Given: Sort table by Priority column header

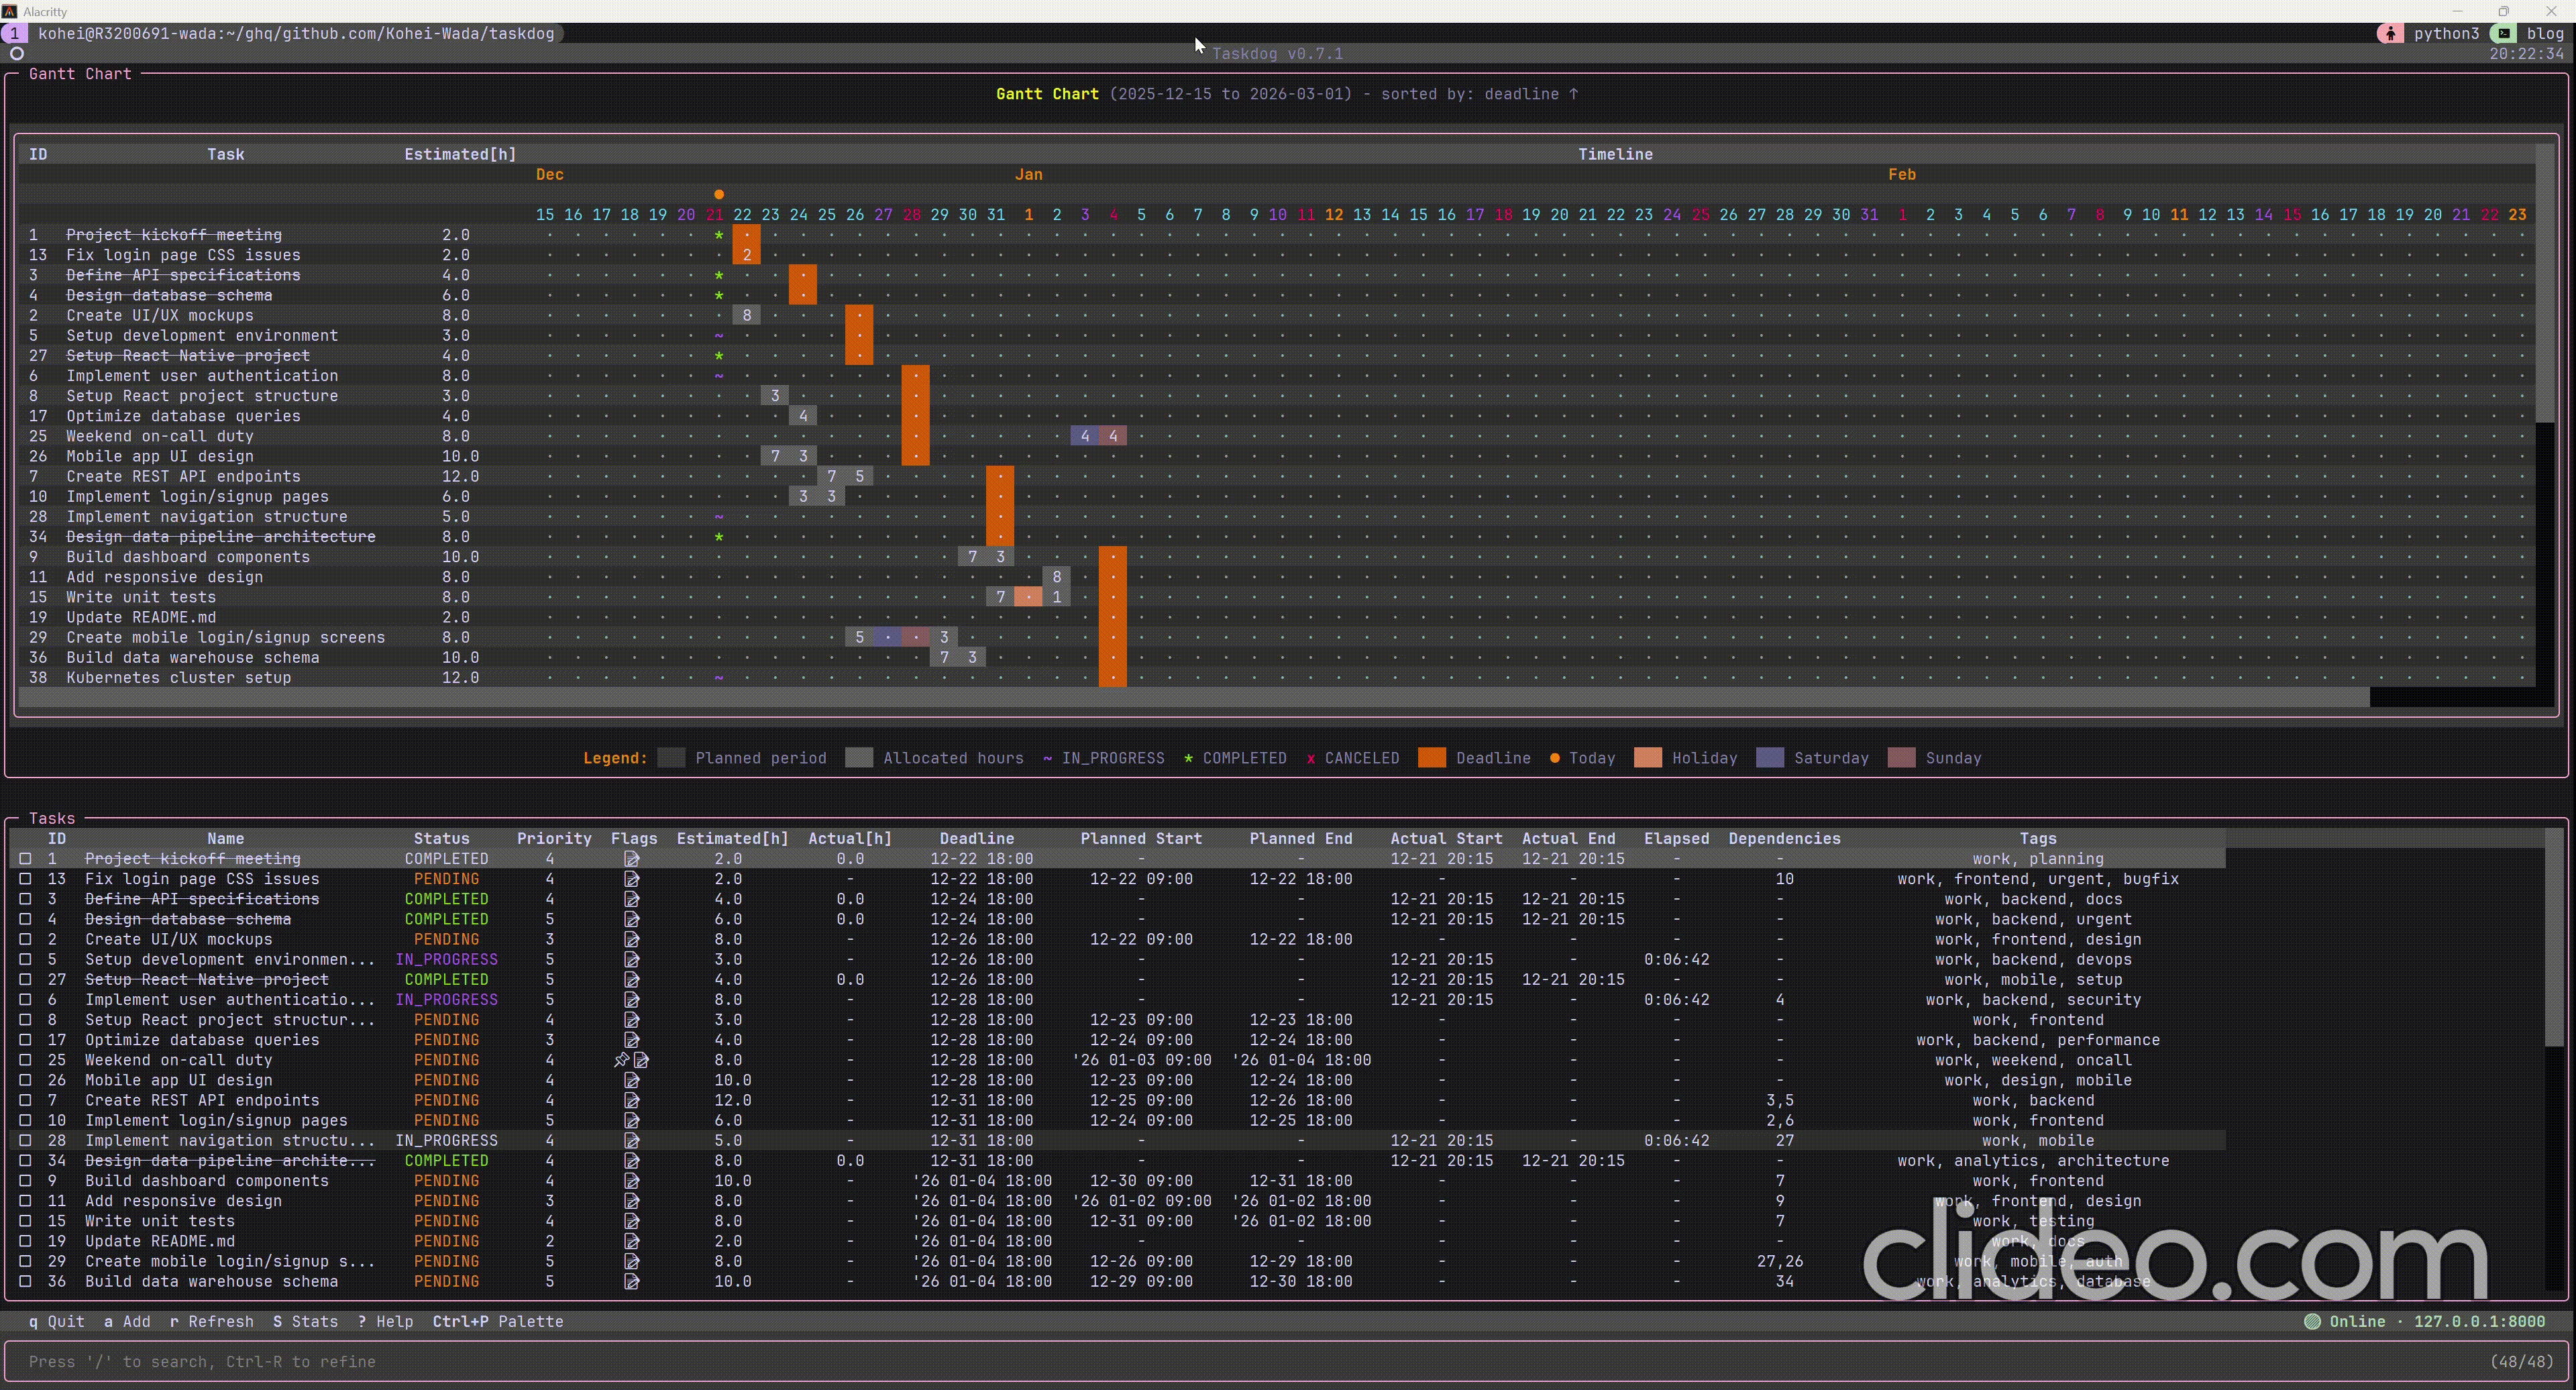Looking at the screenshot, I should coord(553,838).
